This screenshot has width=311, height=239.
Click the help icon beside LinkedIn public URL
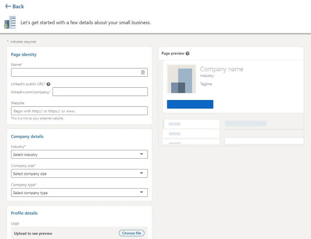[x=48, y=84]
